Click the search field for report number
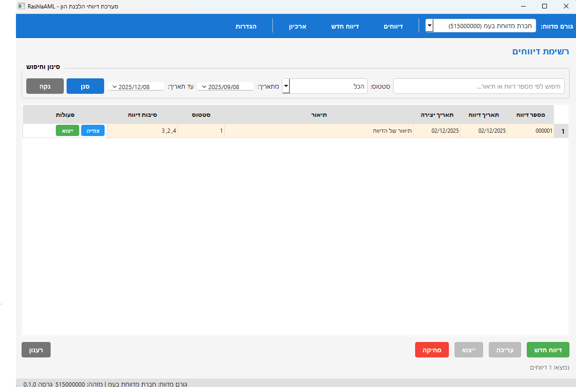This screenshot has width=576, height=387. pyautogui.click(x=478, y=86)
